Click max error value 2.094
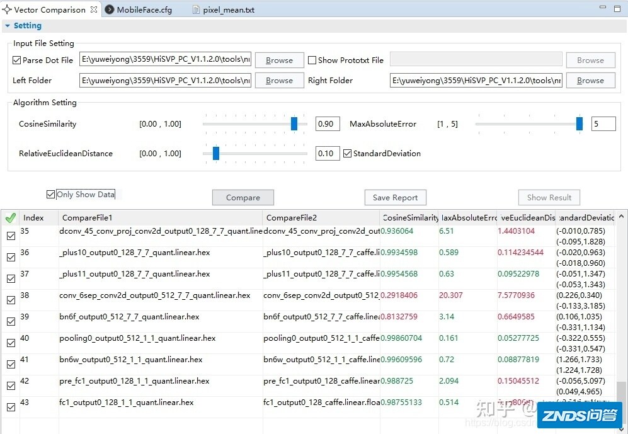The width and height of the screenshot is (628, 434). click(448, 381)
